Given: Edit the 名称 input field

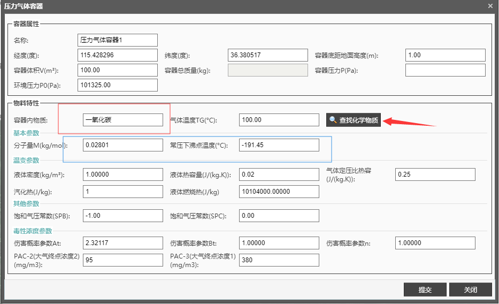Looking at the screenshot, I should coord(118,40).
